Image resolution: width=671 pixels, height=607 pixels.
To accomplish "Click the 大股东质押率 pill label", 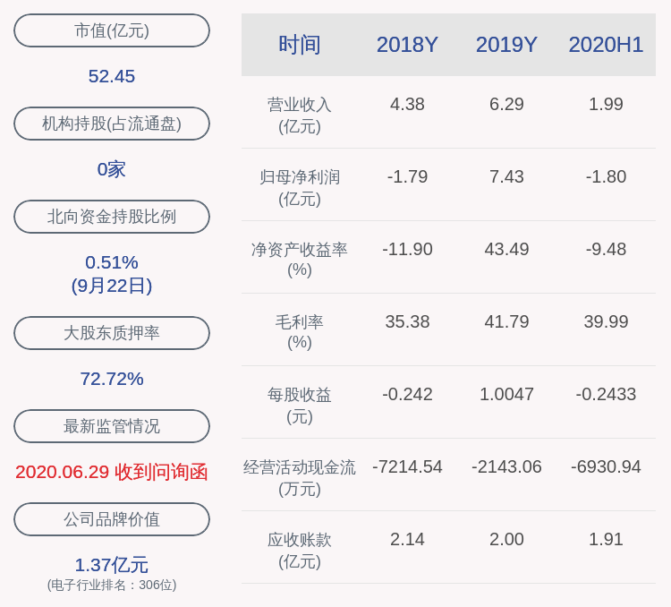I will [112, 333].
